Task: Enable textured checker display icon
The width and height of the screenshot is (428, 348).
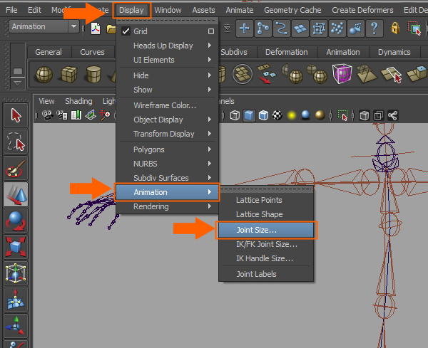Action: [x=277, y=115]
